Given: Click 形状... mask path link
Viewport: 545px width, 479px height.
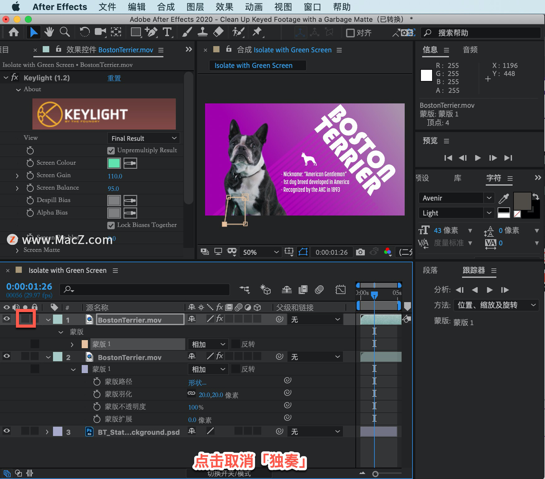Looking at the screenshot, I should 197,382.
